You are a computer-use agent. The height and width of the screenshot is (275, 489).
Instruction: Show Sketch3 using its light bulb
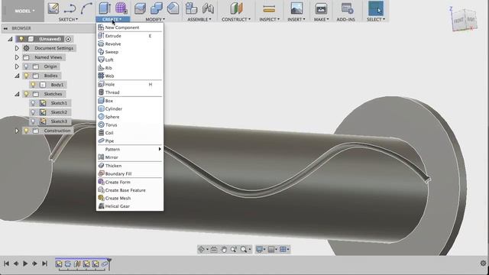click(33, 121)
